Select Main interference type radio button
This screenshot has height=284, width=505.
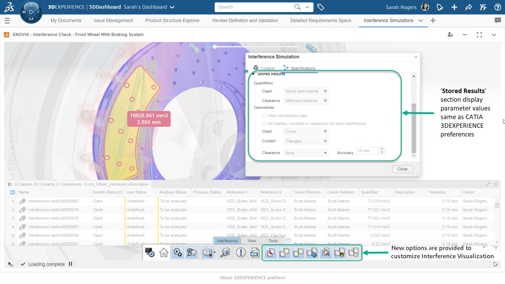click(264, 116)
